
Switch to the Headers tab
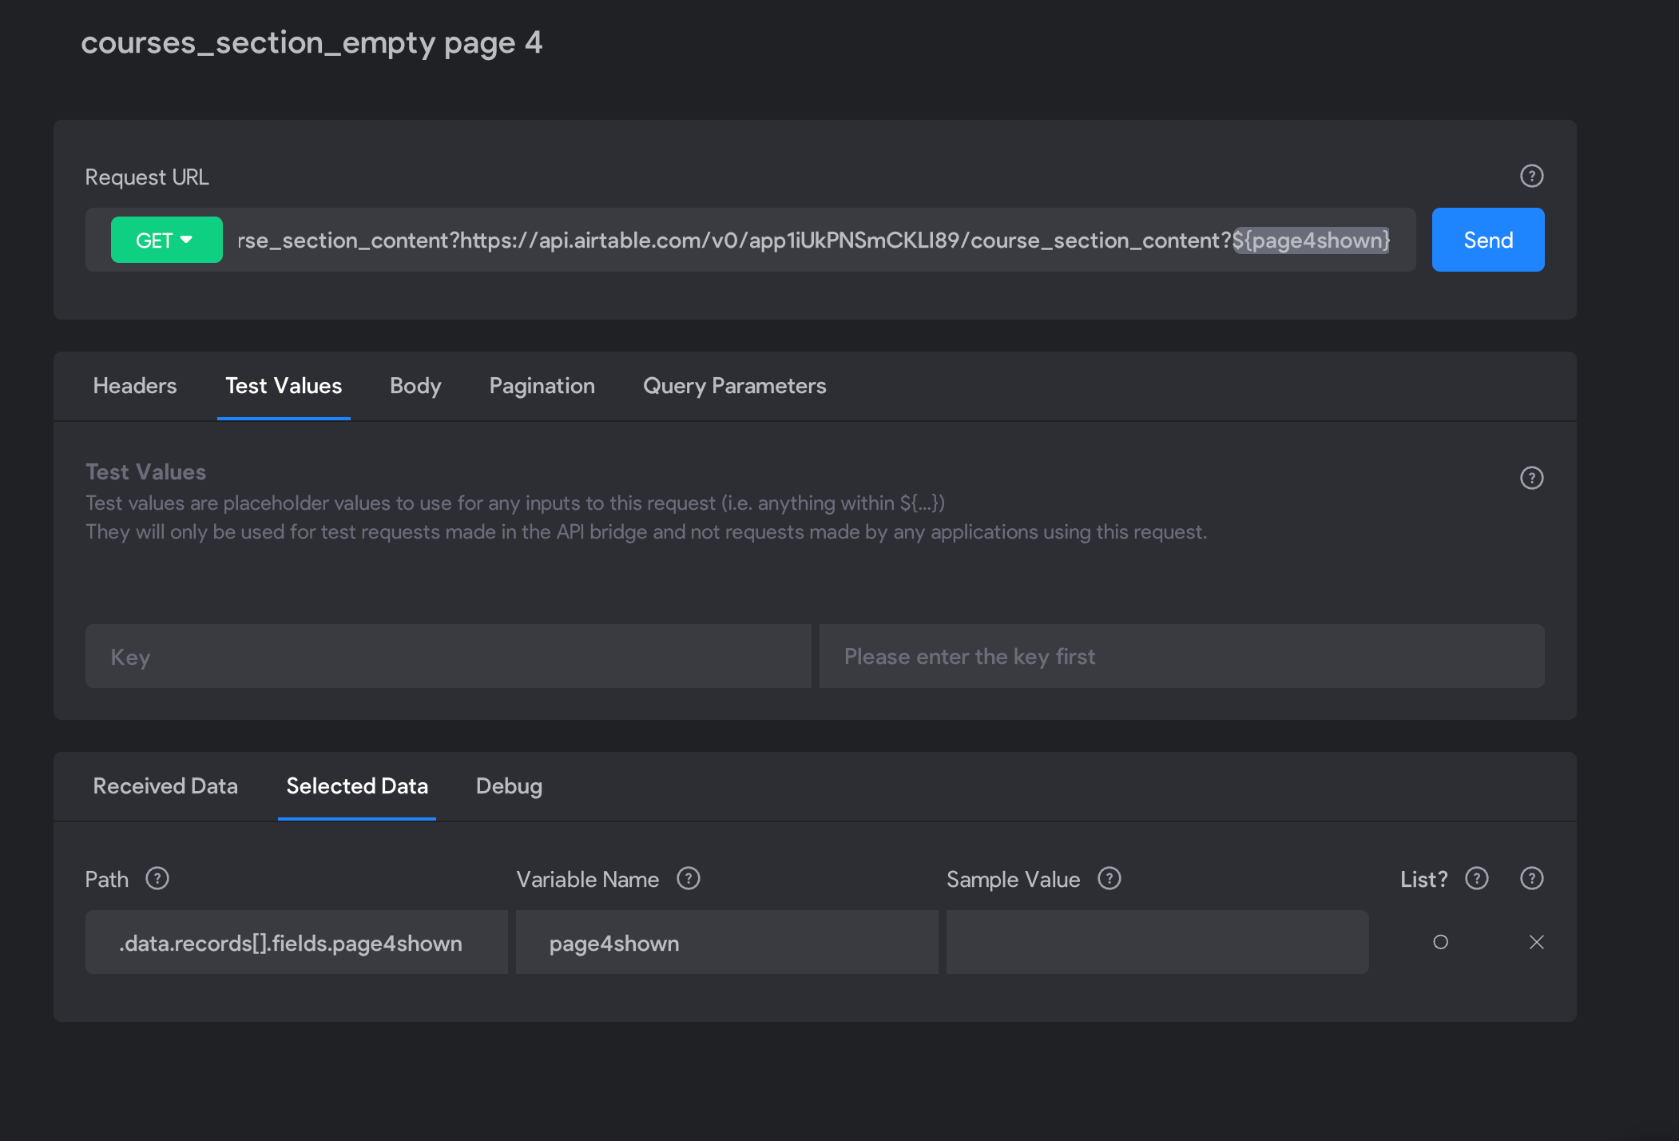coord(135,386)
